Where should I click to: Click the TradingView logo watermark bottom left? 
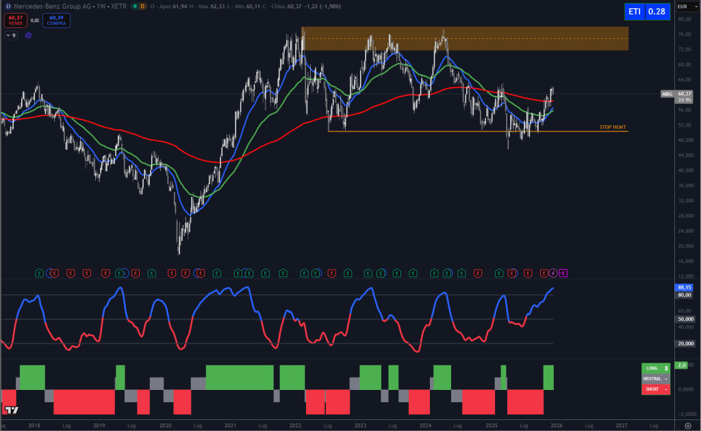click(11, 411)
